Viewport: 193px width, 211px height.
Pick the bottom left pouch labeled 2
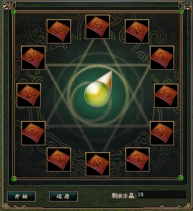pos(59,160)
